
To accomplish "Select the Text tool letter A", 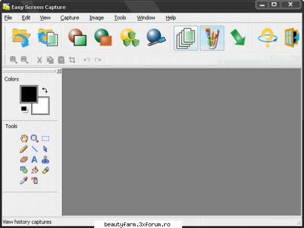I will pyautogui.click(x=35, y=160).
